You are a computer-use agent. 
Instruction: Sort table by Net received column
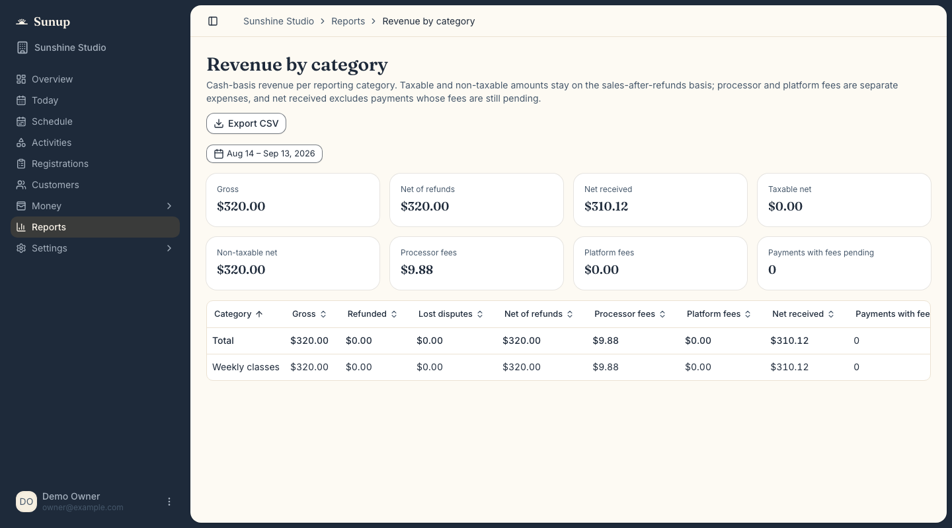point(803,314)
